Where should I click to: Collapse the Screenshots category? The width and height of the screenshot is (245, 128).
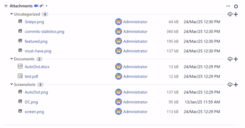click(x=12, y=84)
